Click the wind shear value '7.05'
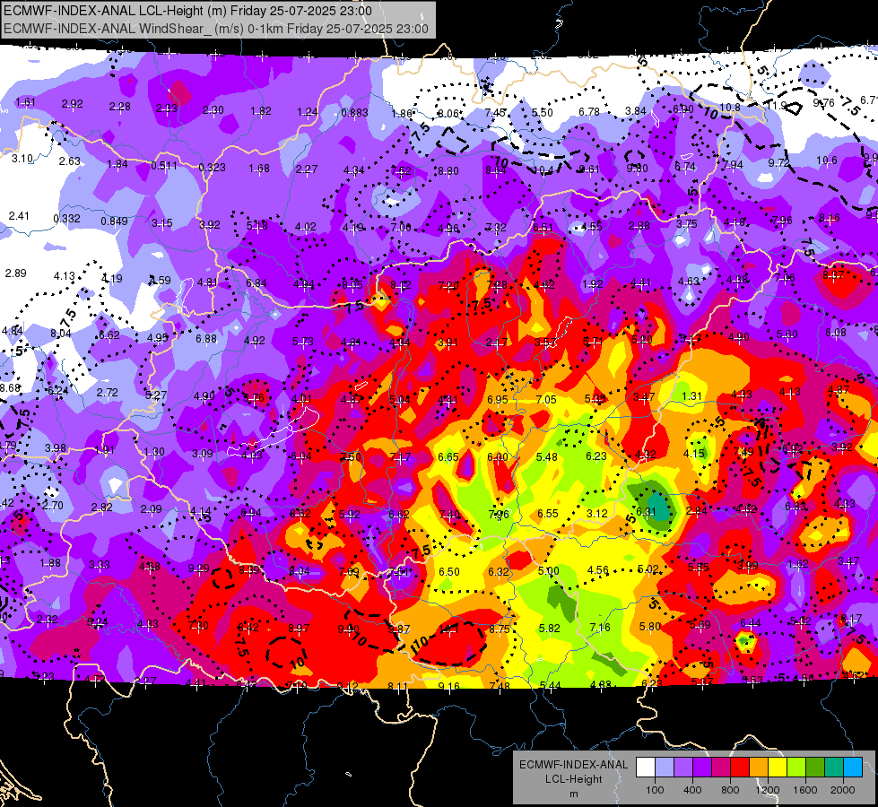This screenshot has width=878, height=807. pyautogui.click(x=546, y=399)
